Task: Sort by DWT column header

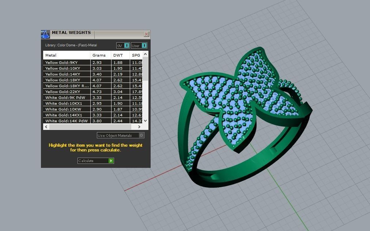Action: pyautogui.click(x=120, y=55)
